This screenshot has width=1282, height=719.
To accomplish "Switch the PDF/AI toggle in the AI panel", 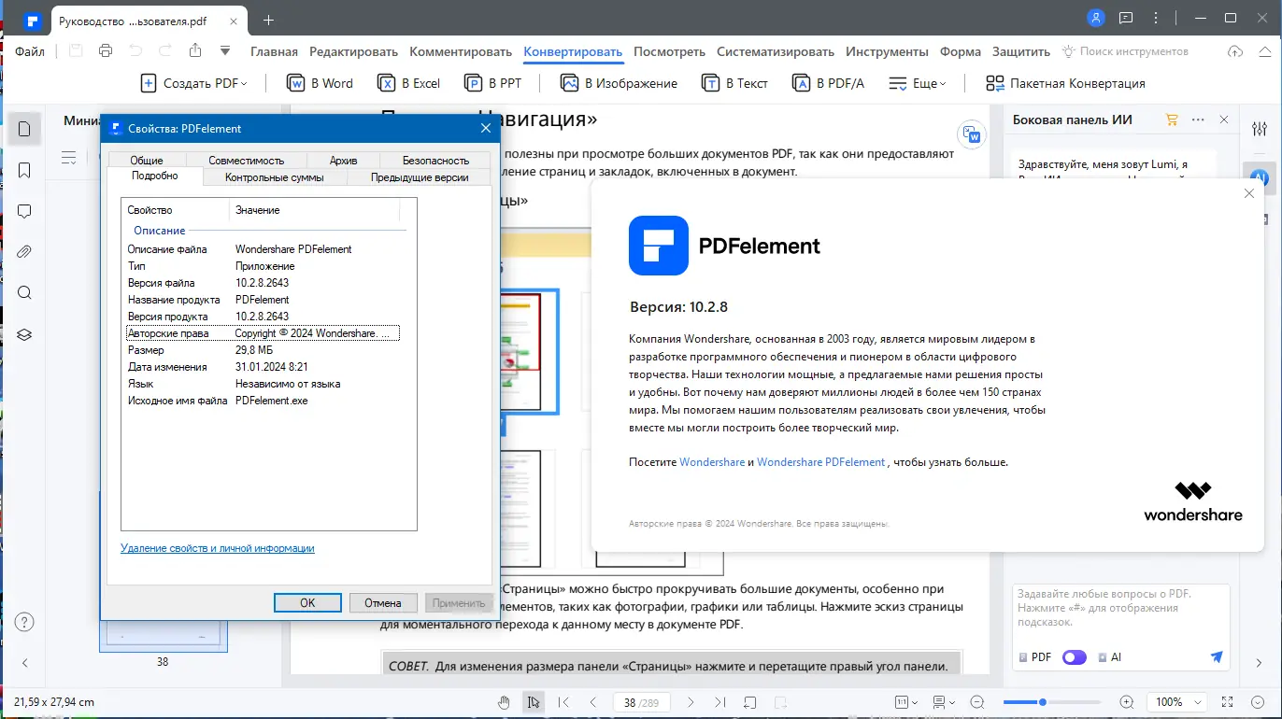I will pyautogui.click(x=1074, y=656).
